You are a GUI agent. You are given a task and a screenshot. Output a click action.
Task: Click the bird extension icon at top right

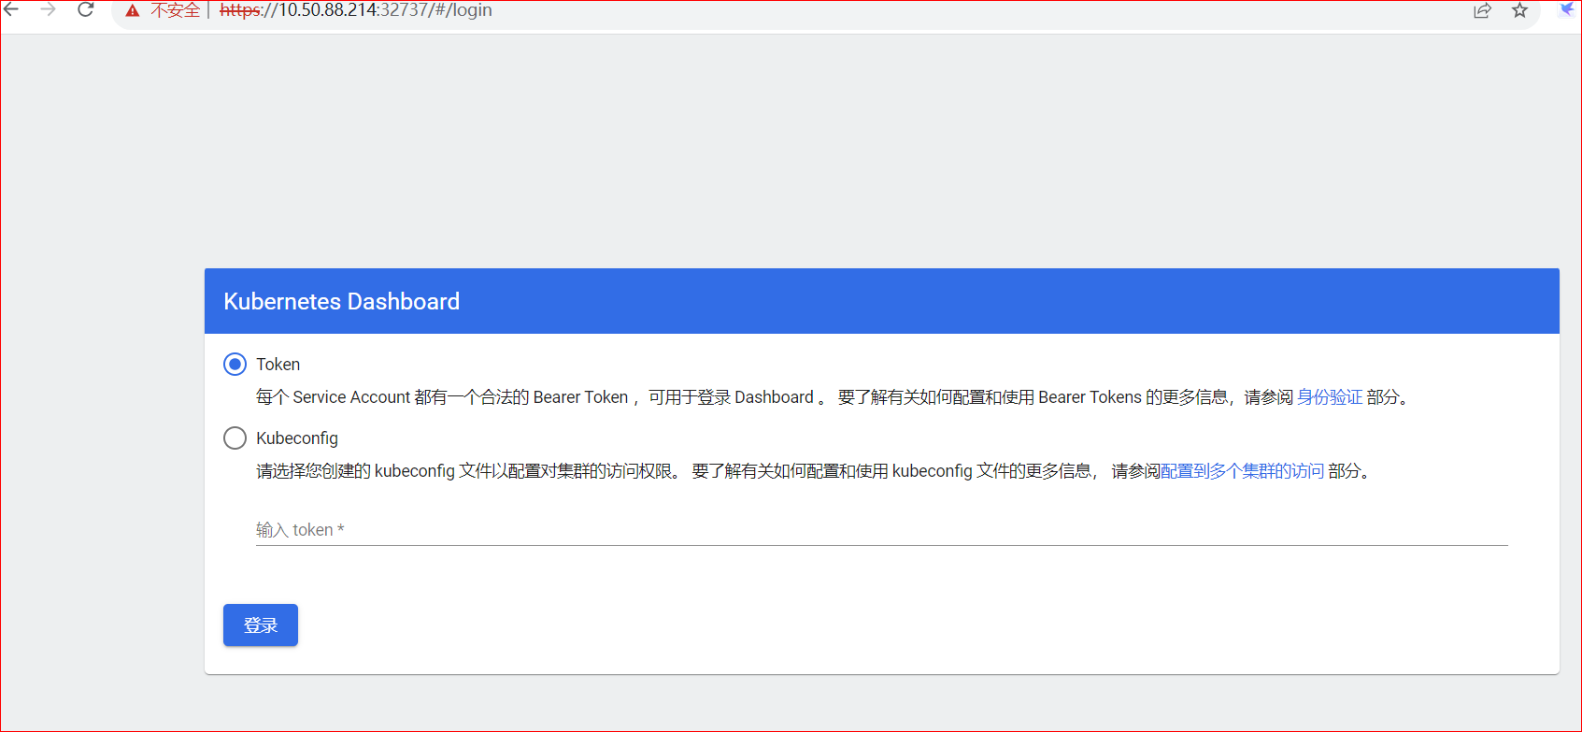pyautogui.click(x=1566, y=9)
